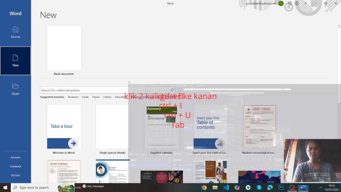
Task: Open Skype from taskbar
Action: [x=259, y=188]
